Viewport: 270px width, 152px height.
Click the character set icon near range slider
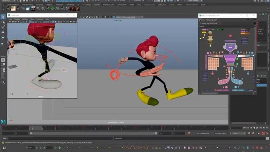(x=189, y=133)
